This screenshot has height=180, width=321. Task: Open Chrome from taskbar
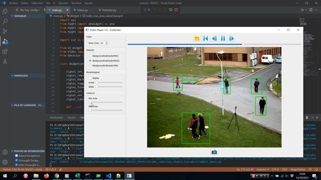click(x=57, y=175)
